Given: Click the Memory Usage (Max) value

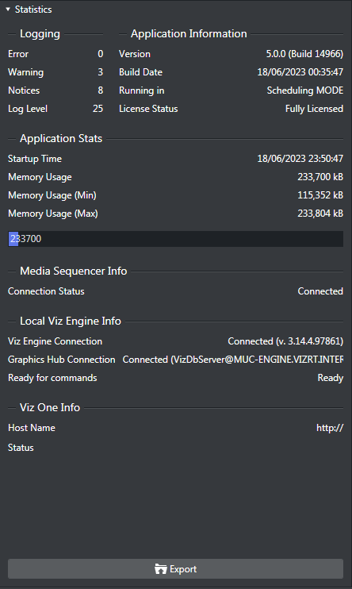Looking at the screenshot, I should 320,214.
